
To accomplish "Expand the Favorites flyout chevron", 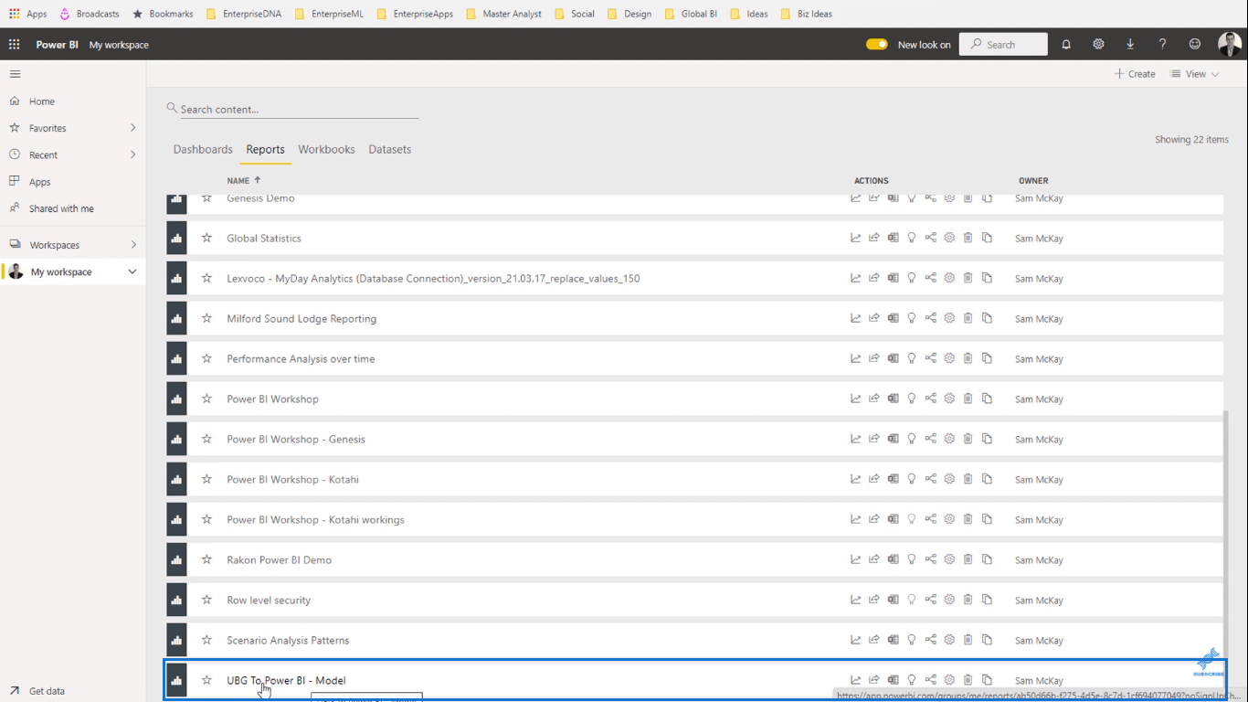I will point(133,128).
